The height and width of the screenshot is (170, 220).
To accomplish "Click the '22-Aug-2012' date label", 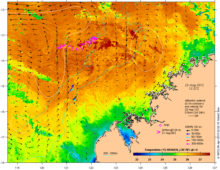I will [194, 85].
